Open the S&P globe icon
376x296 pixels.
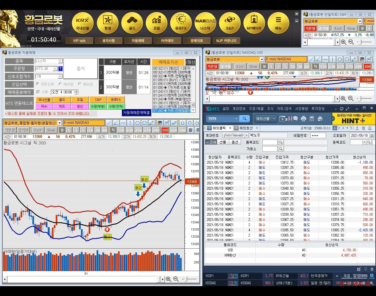[x=230, y=23]
